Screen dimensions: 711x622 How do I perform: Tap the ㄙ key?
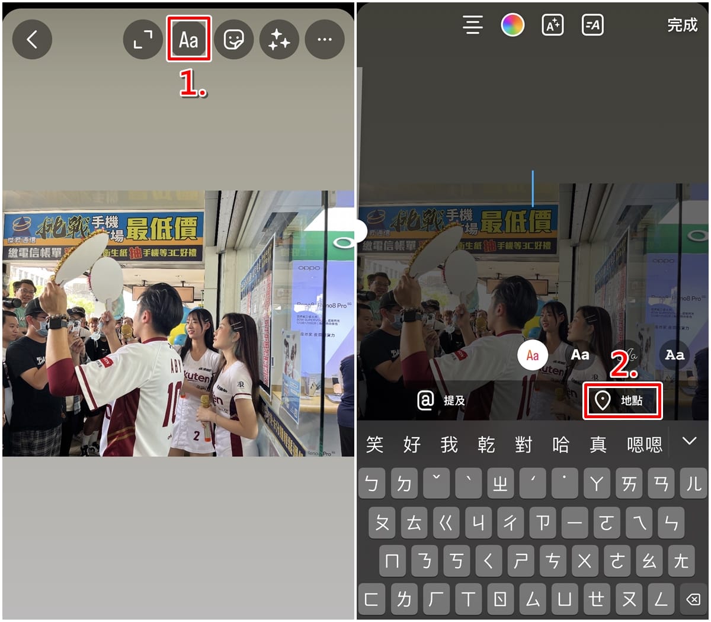pos(533,599)
